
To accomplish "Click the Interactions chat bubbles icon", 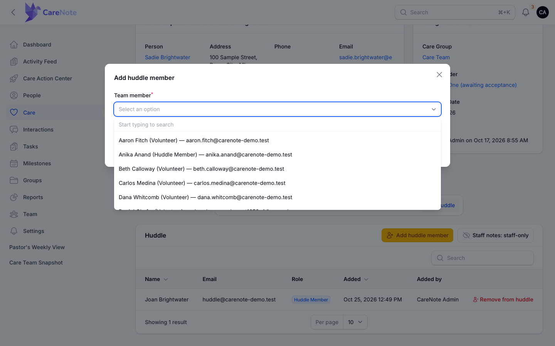I will pos(14,130).
